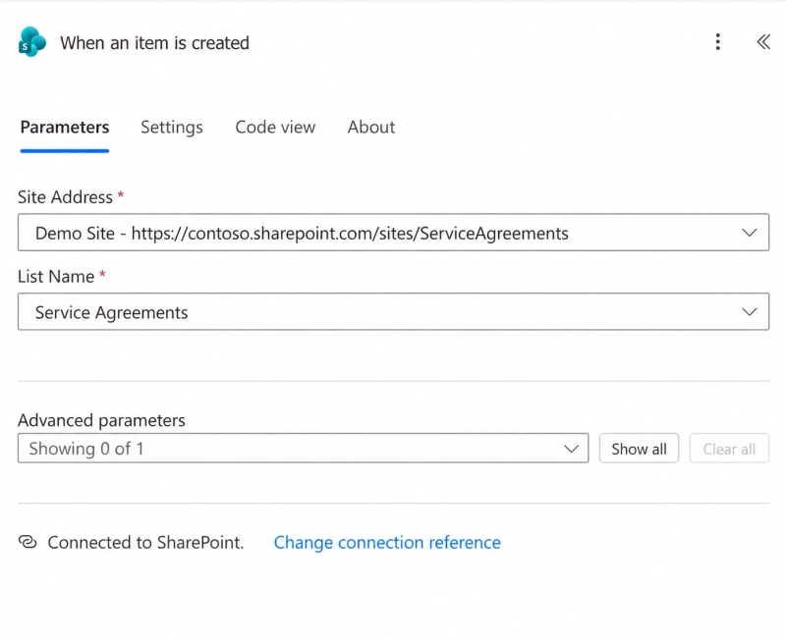Click the 'List Name' label
Image resolution: width=786 pixels, height=642 pixels.
[x=56, y=277]
